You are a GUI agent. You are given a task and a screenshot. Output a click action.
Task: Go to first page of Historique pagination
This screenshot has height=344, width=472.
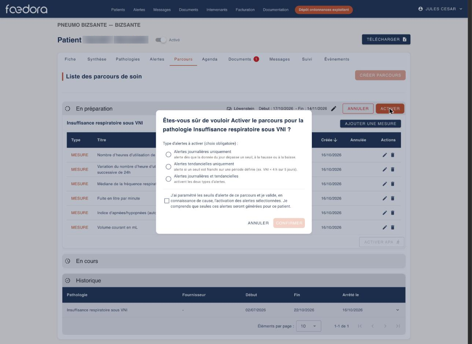coord(360,326)
